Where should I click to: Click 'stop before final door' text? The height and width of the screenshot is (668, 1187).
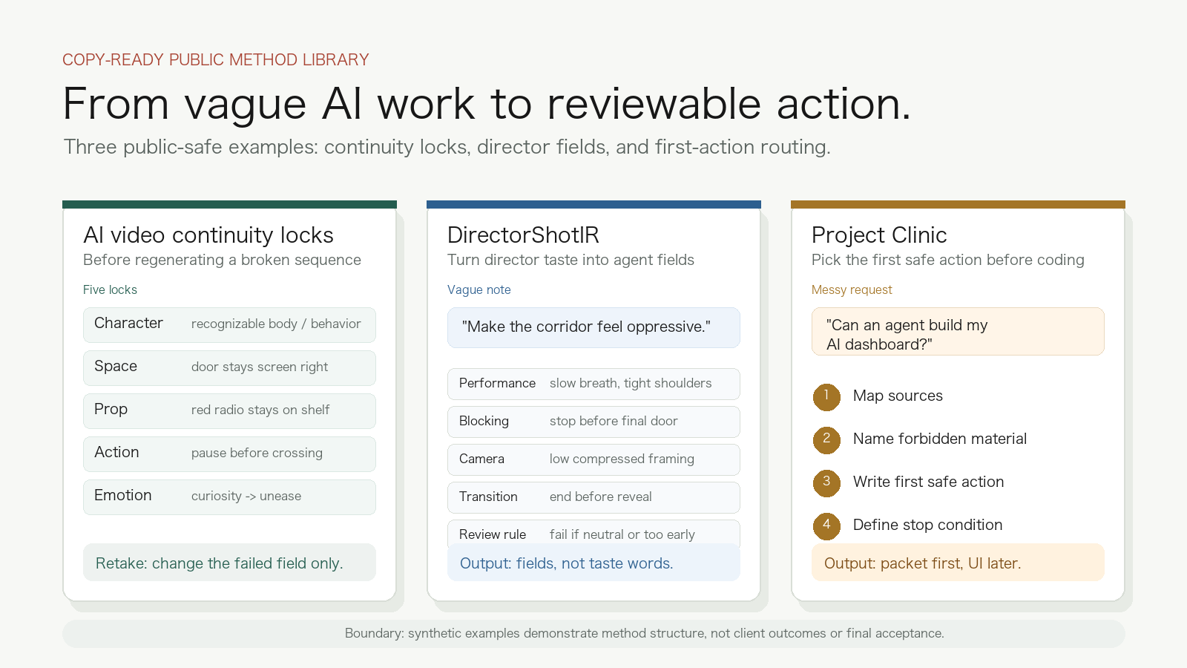[614, 422]
